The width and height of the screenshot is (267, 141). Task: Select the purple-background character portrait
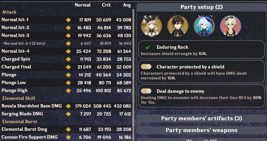click(x=230, y=26)
